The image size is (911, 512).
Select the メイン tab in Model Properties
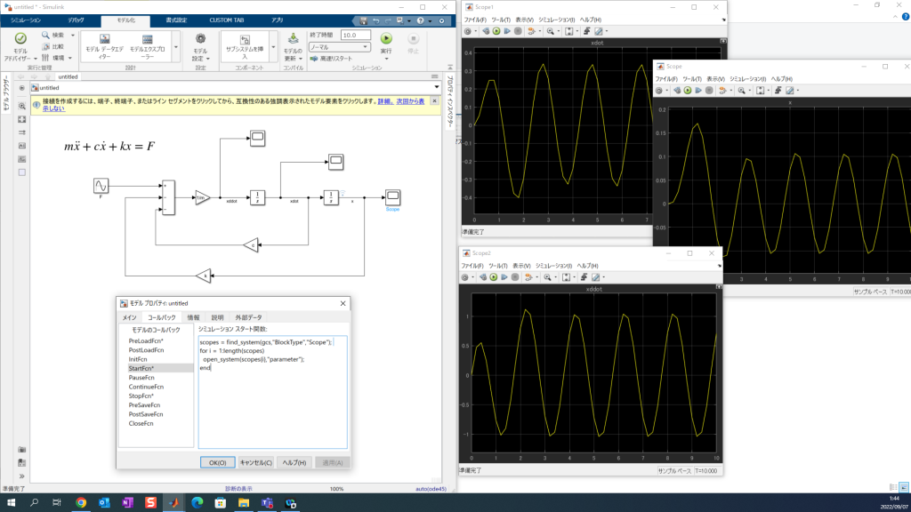129,317
